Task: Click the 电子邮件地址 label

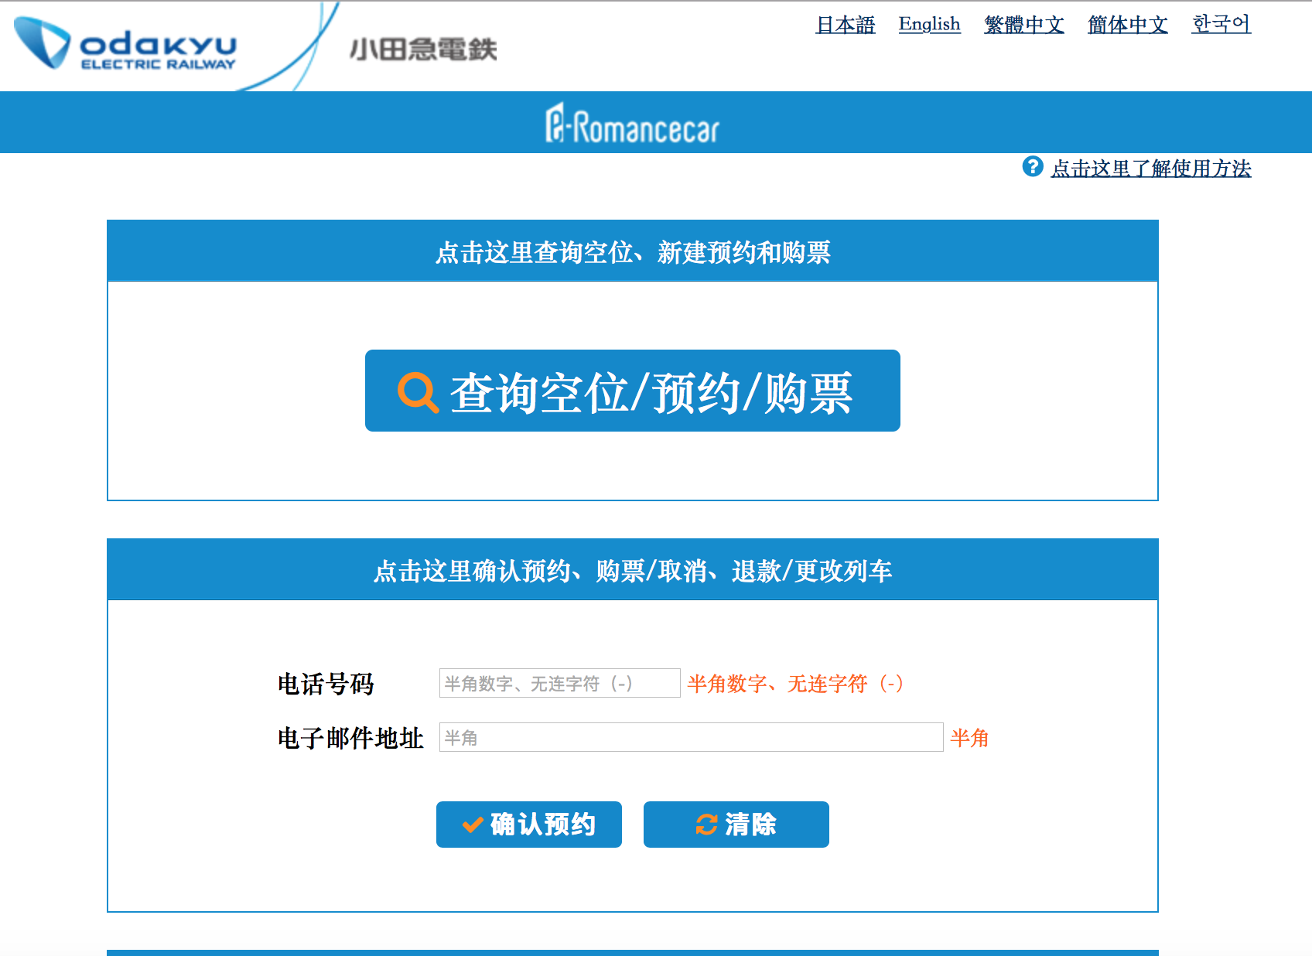Action: 350,738
